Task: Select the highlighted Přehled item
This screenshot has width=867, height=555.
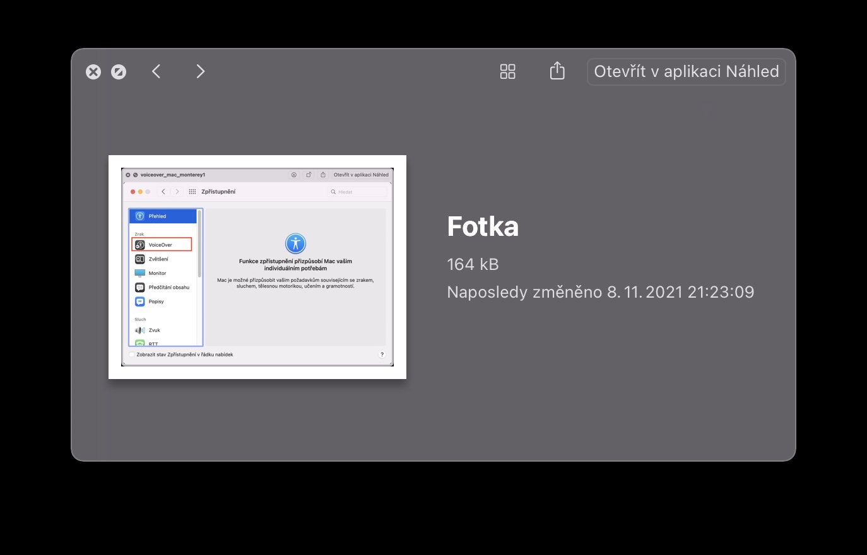Action: 163,216
